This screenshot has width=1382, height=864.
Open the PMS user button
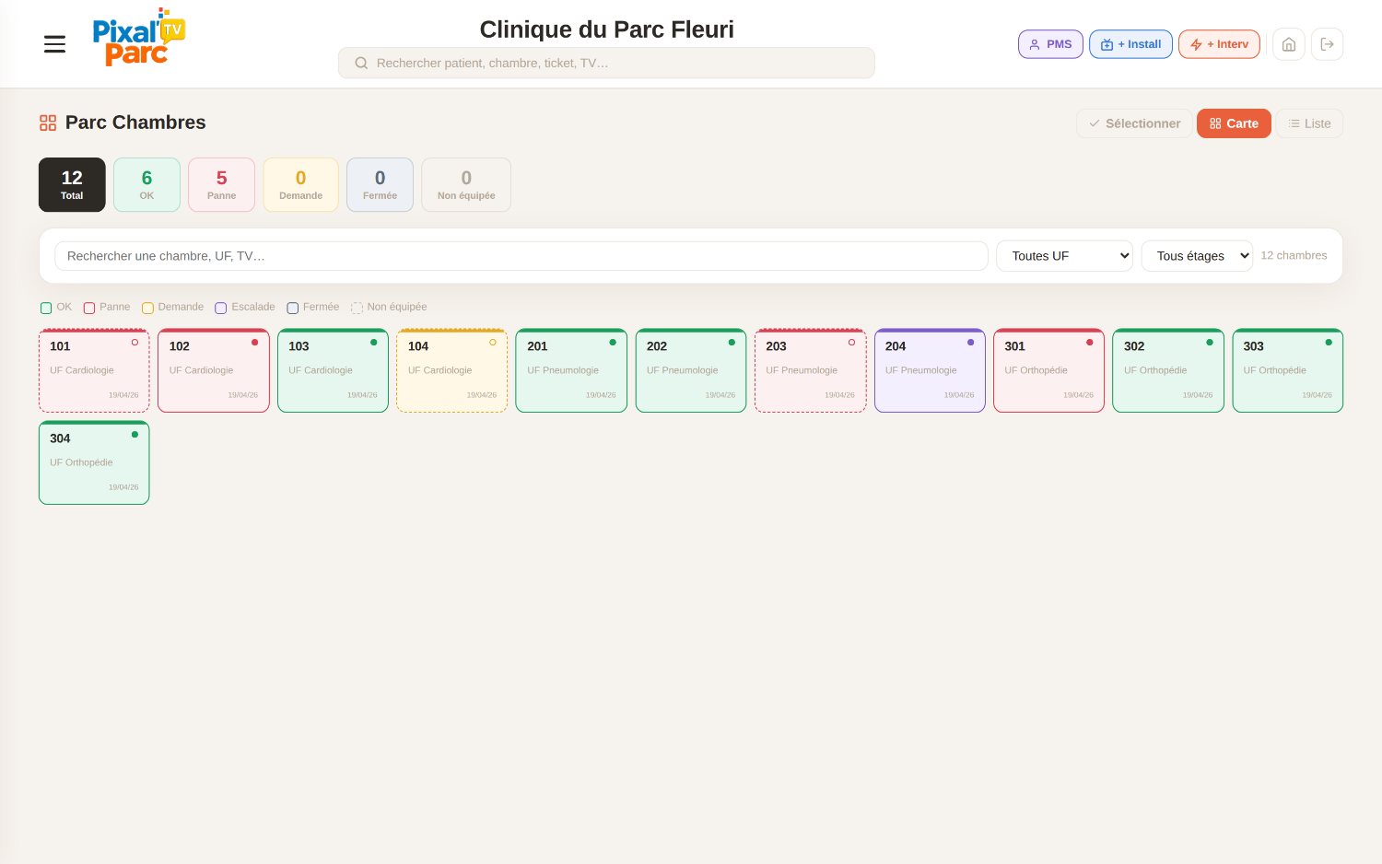coord(1050,44)
